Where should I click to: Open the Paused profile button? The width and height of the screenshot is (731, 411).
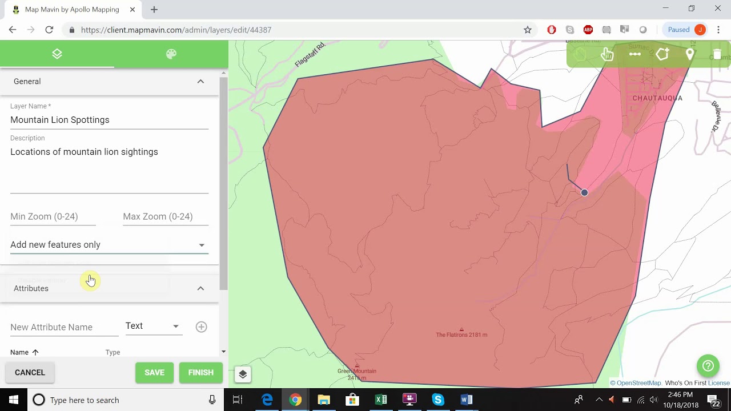point(687,30)
